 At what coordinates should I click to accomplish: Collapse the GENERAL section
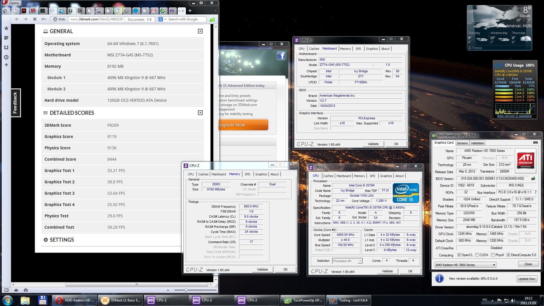[200, 31]
